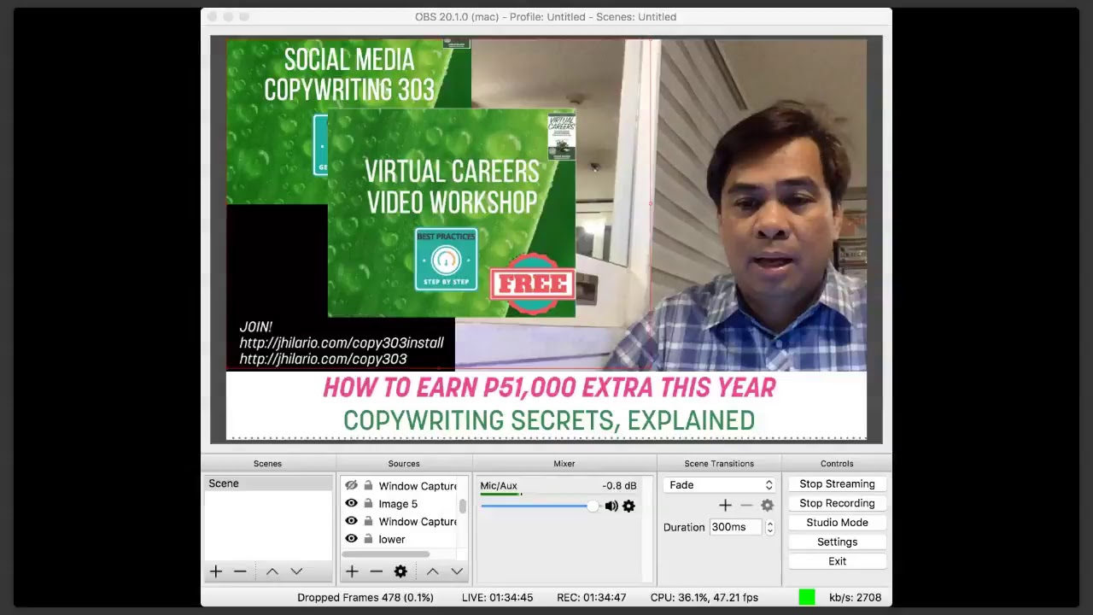Toggle lock on Window Capture below Image 5
Screen dimensions: 1093x615
coord(368,521)
